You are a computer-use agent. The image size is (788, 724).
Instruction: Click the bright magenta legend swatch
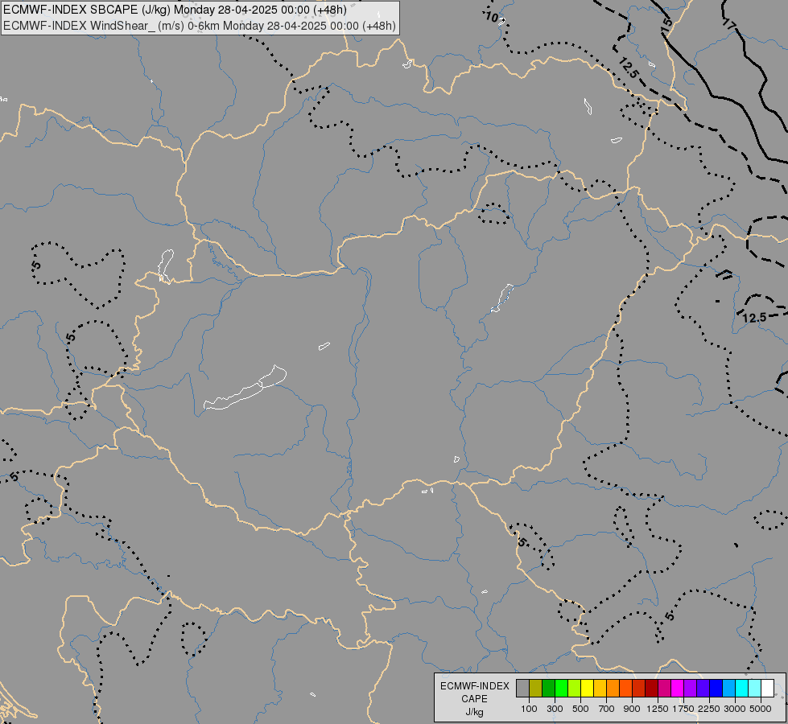(677, 688)
